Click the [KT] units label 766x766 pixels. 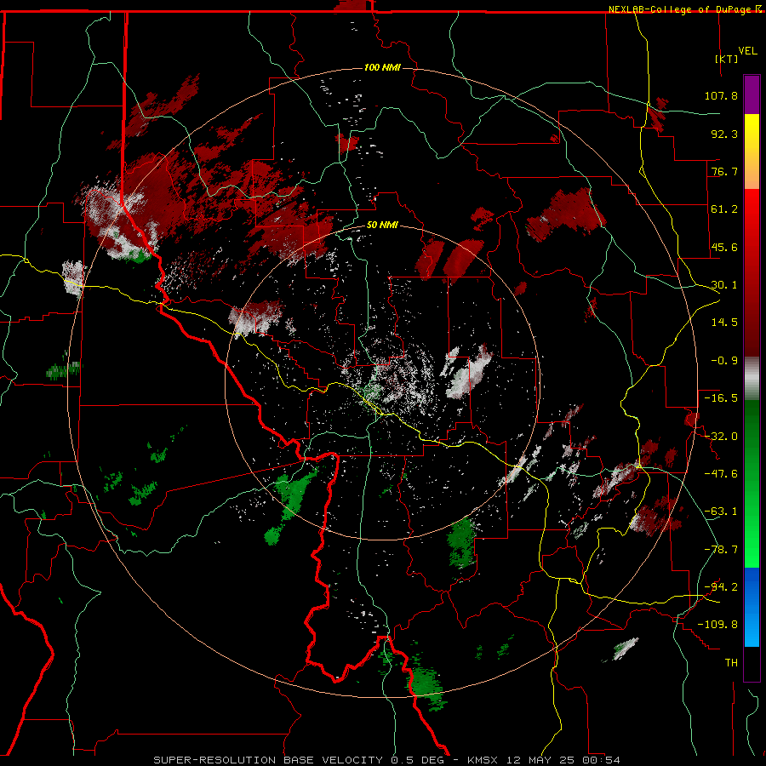tap(727, 59)
